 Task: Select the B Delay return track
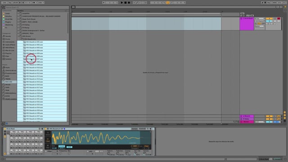pyautogui.click(x=247, y=119)
